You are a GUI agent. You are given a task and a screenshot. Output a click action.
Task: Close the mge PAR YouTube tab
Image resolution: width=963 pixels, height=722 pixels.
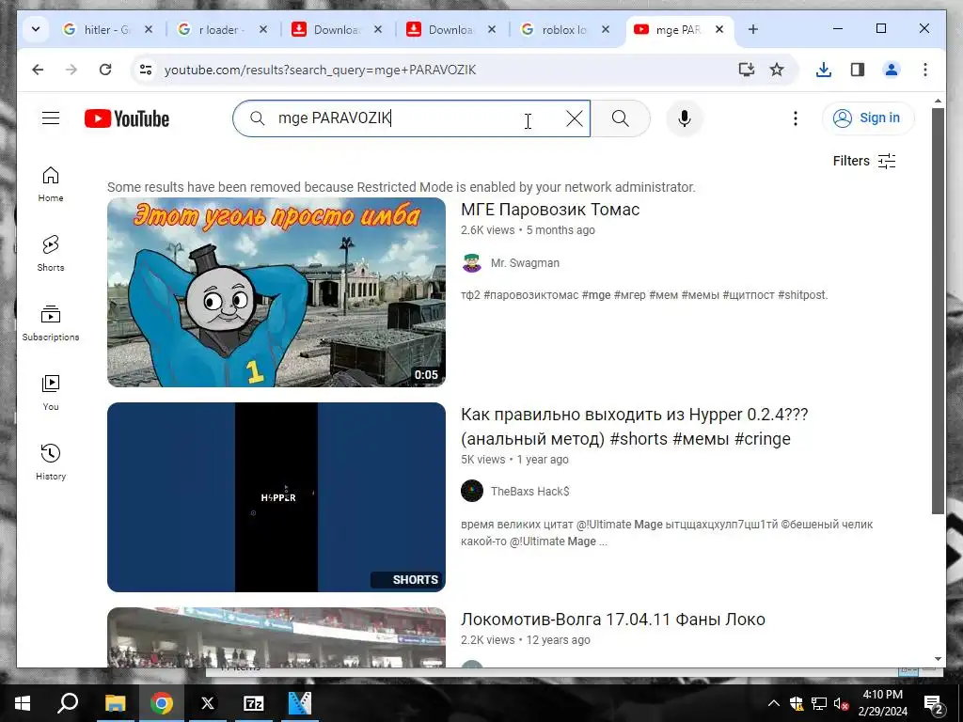click(x=719, y=29)
